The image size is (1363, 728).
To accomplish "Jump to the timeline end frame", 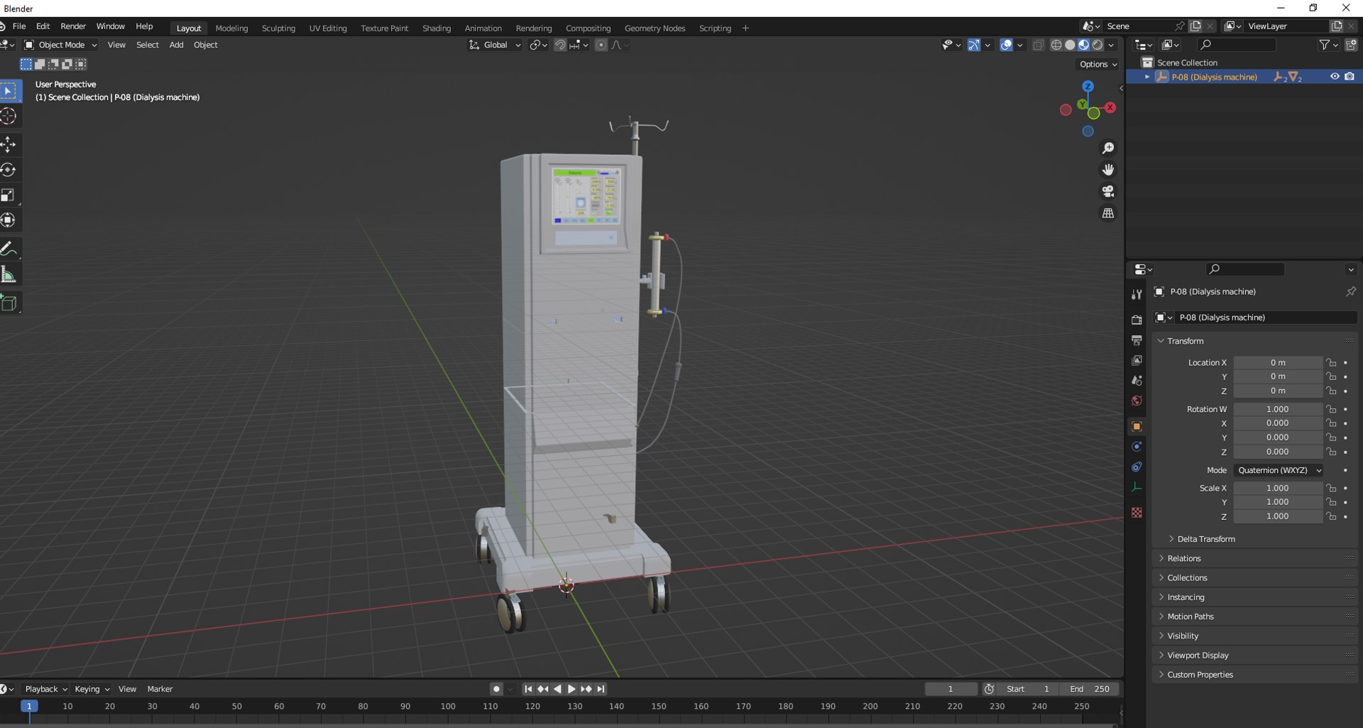I will tap(601, 689).
